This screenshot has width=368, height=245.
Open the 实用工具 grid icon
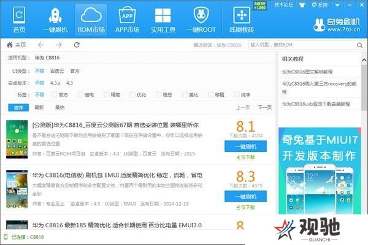pyautogui.click(x=163, y=20)
